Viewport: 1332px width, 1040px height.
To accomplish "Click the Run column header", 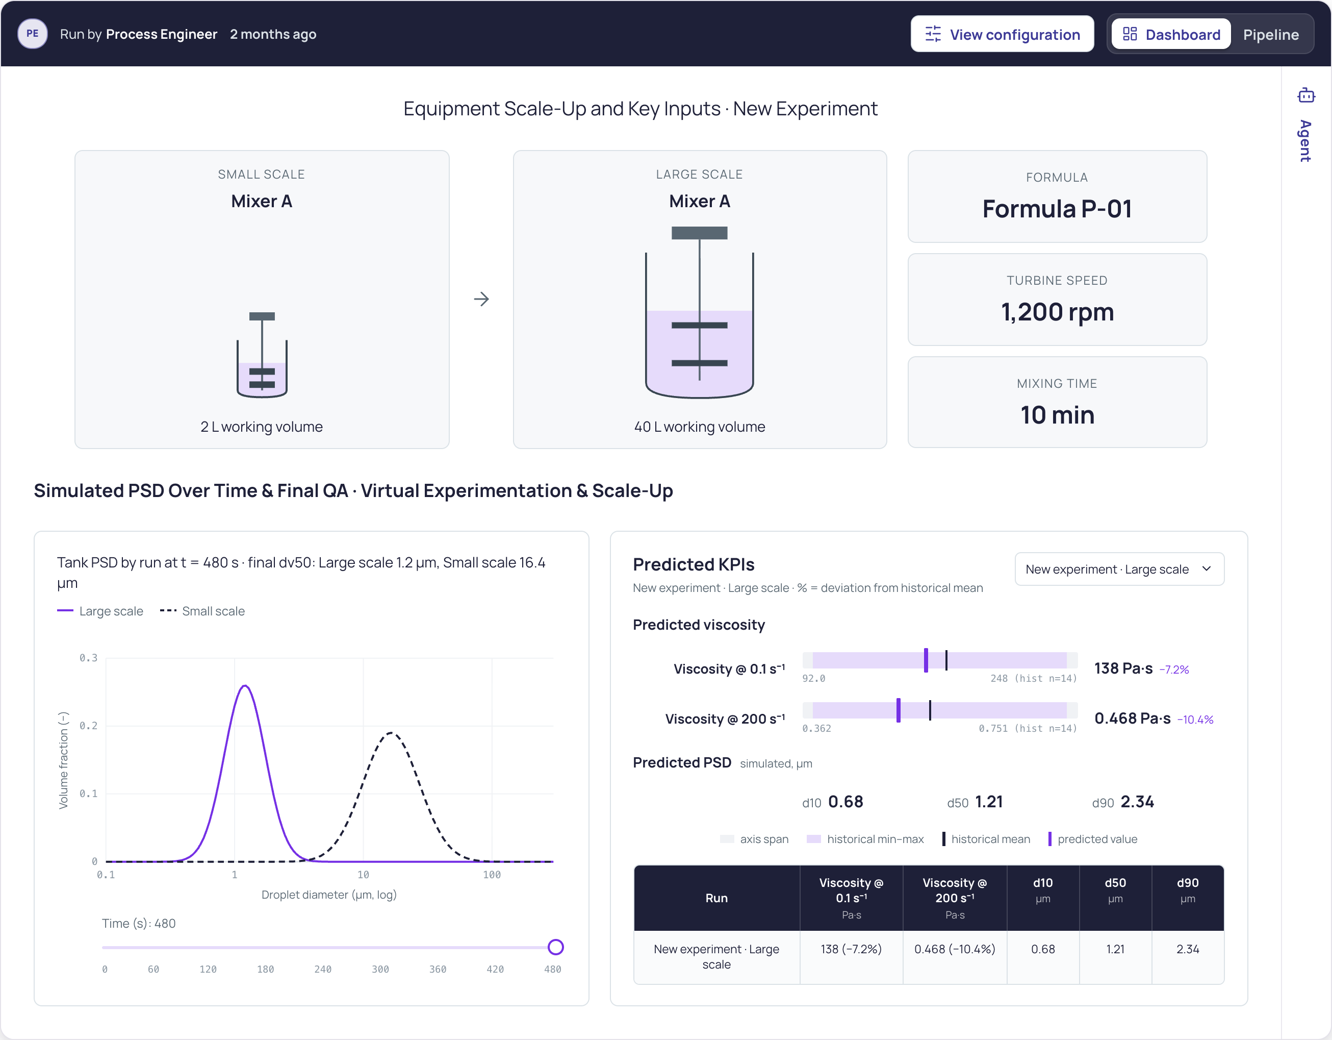I will click(716, 898).
